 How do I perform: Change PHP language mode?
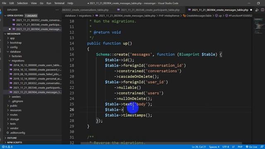click(240, 147)
